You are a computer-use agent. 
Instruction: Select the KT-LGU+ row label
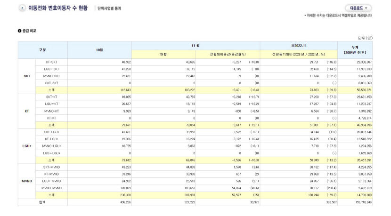point(52,139)
